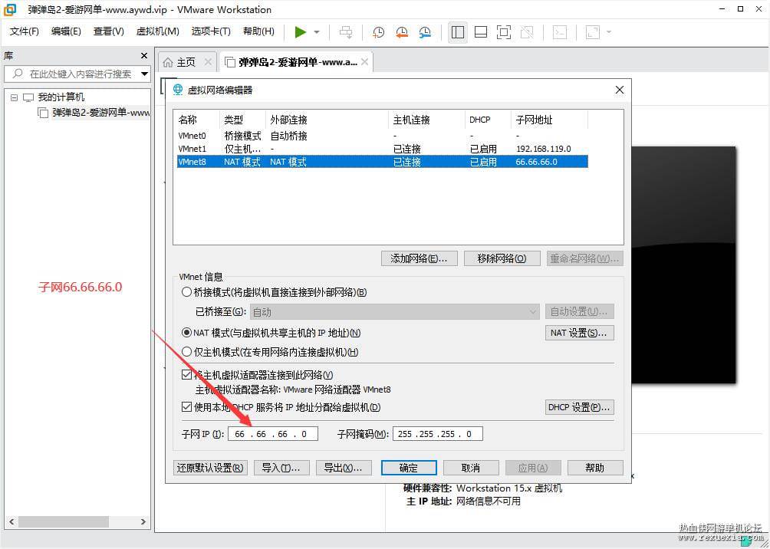The image size is (770, 549).
Task: Click the unity mode icon
Action: click(x=527, y=32)
